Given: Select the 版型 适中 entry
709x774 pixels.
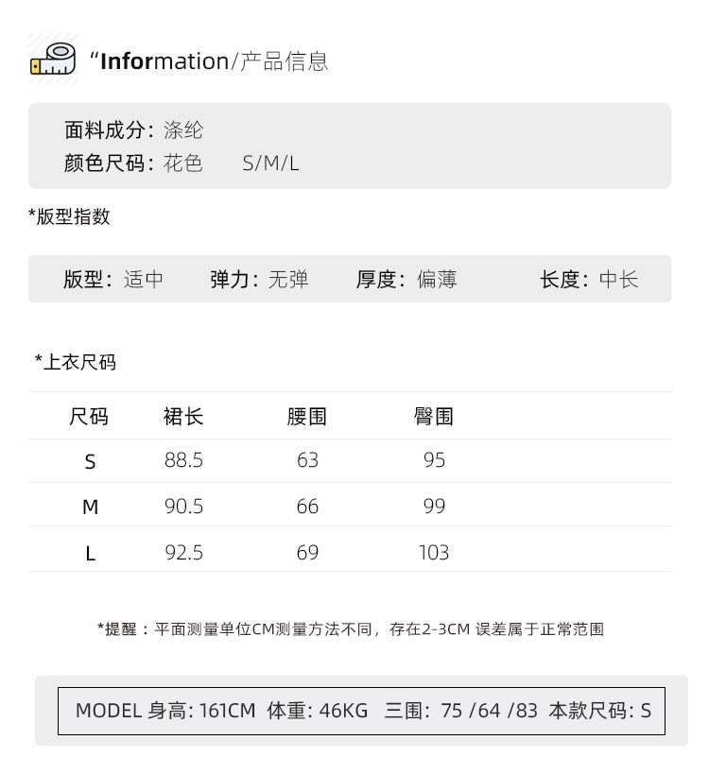Looking at the screenshot, I should coord(113,279).
